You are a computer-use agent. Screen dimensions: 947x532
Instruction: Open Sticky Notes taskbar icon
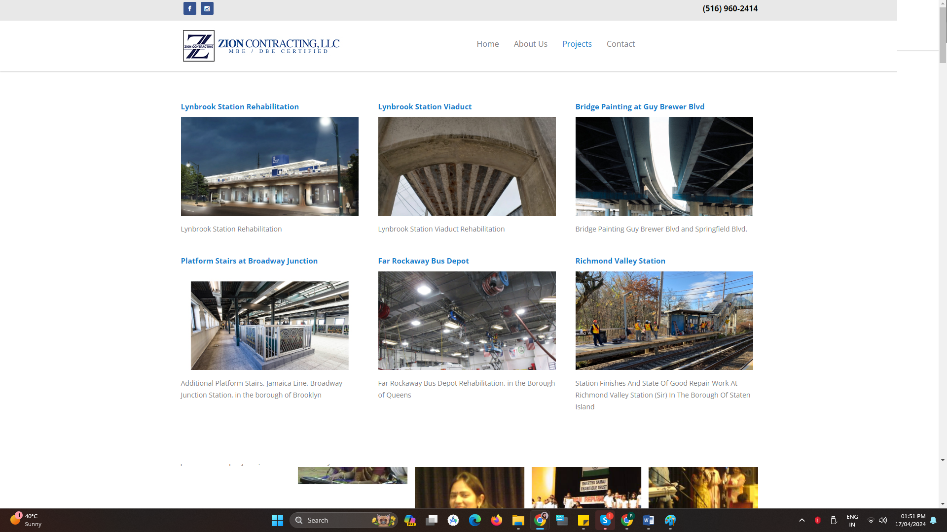583,520
